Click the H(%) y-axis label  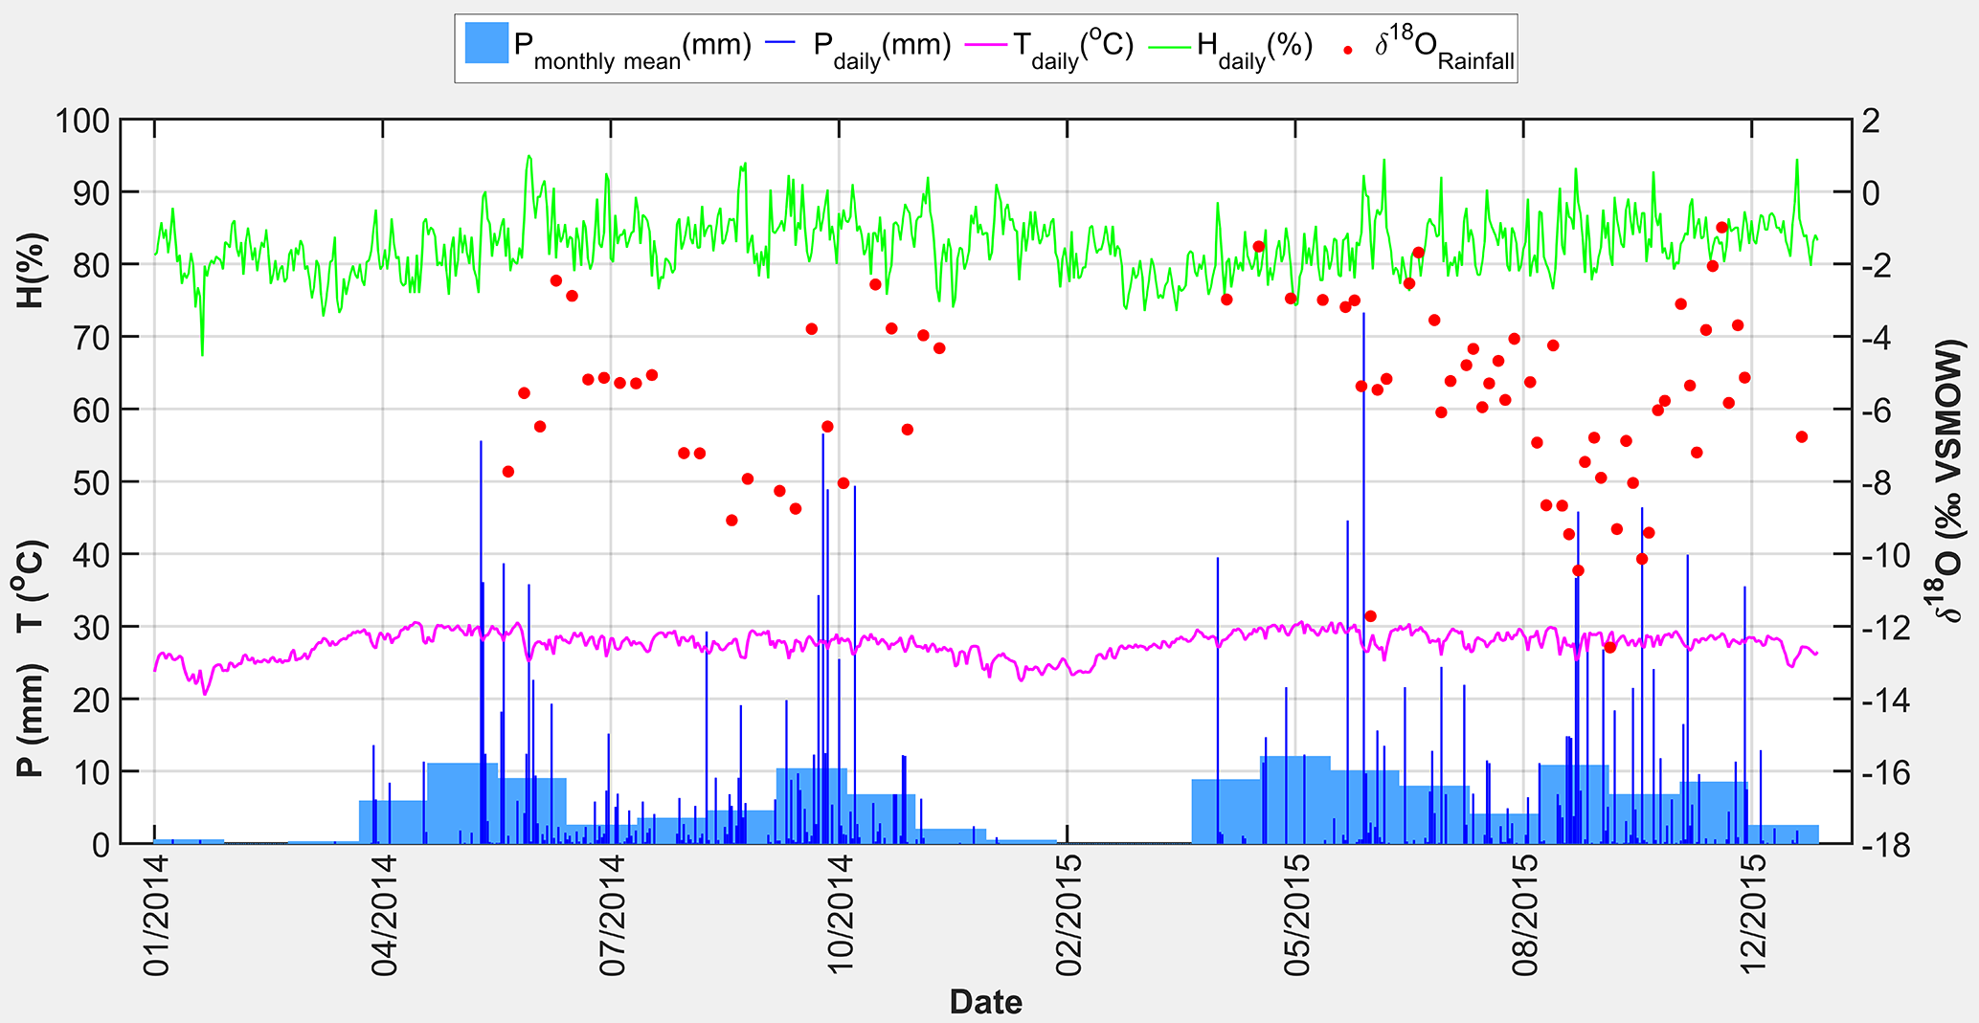click(31, 270)
